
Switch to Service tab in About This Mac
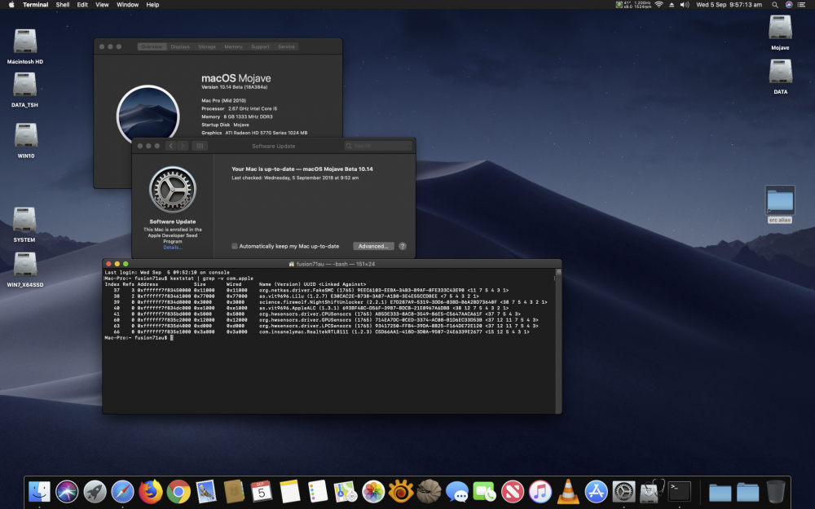286,46
